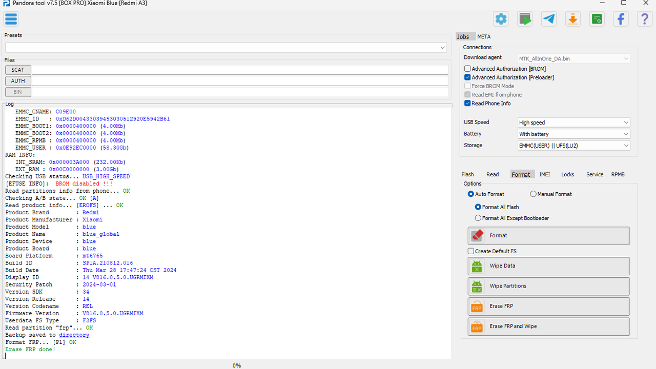The image size is (656, 369).
Task: Open the hamburger main menu
Action: coord(11,19)
